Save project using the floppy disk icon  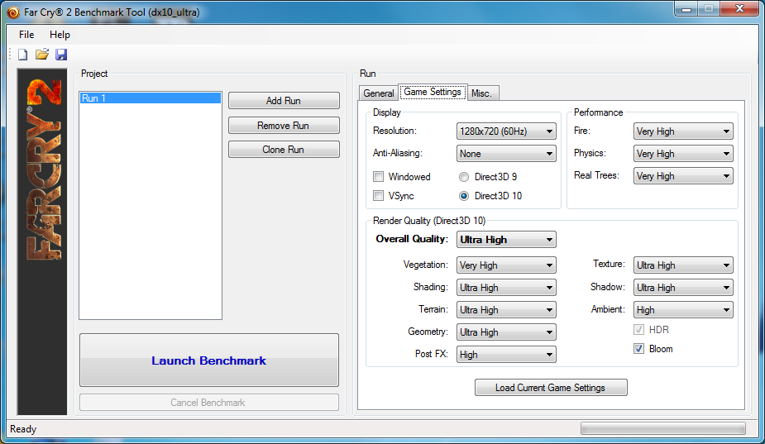[x=61, y=55]
